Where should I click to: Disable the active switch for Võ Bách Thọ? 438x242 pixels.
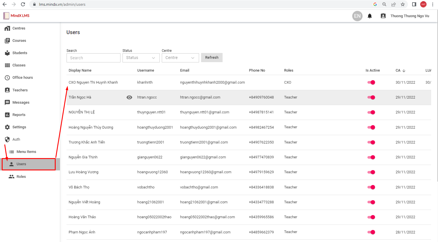coord(371,187)
